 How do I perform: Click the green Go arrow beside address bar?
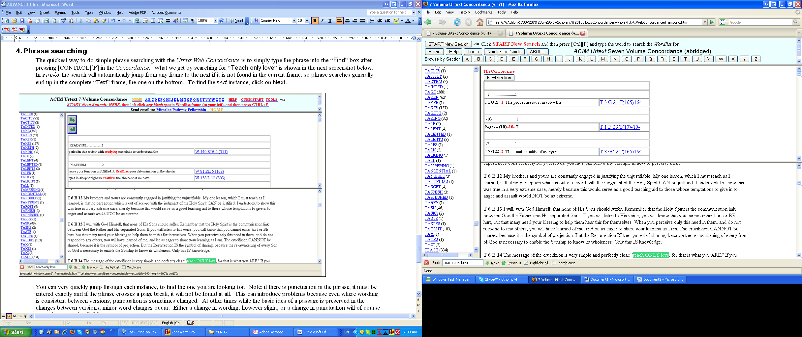tap(712, 22)
